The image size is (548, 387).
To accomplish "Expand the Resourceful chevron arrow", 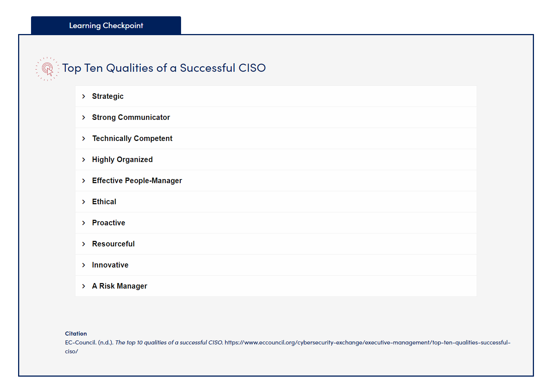I will click(84, 244).
